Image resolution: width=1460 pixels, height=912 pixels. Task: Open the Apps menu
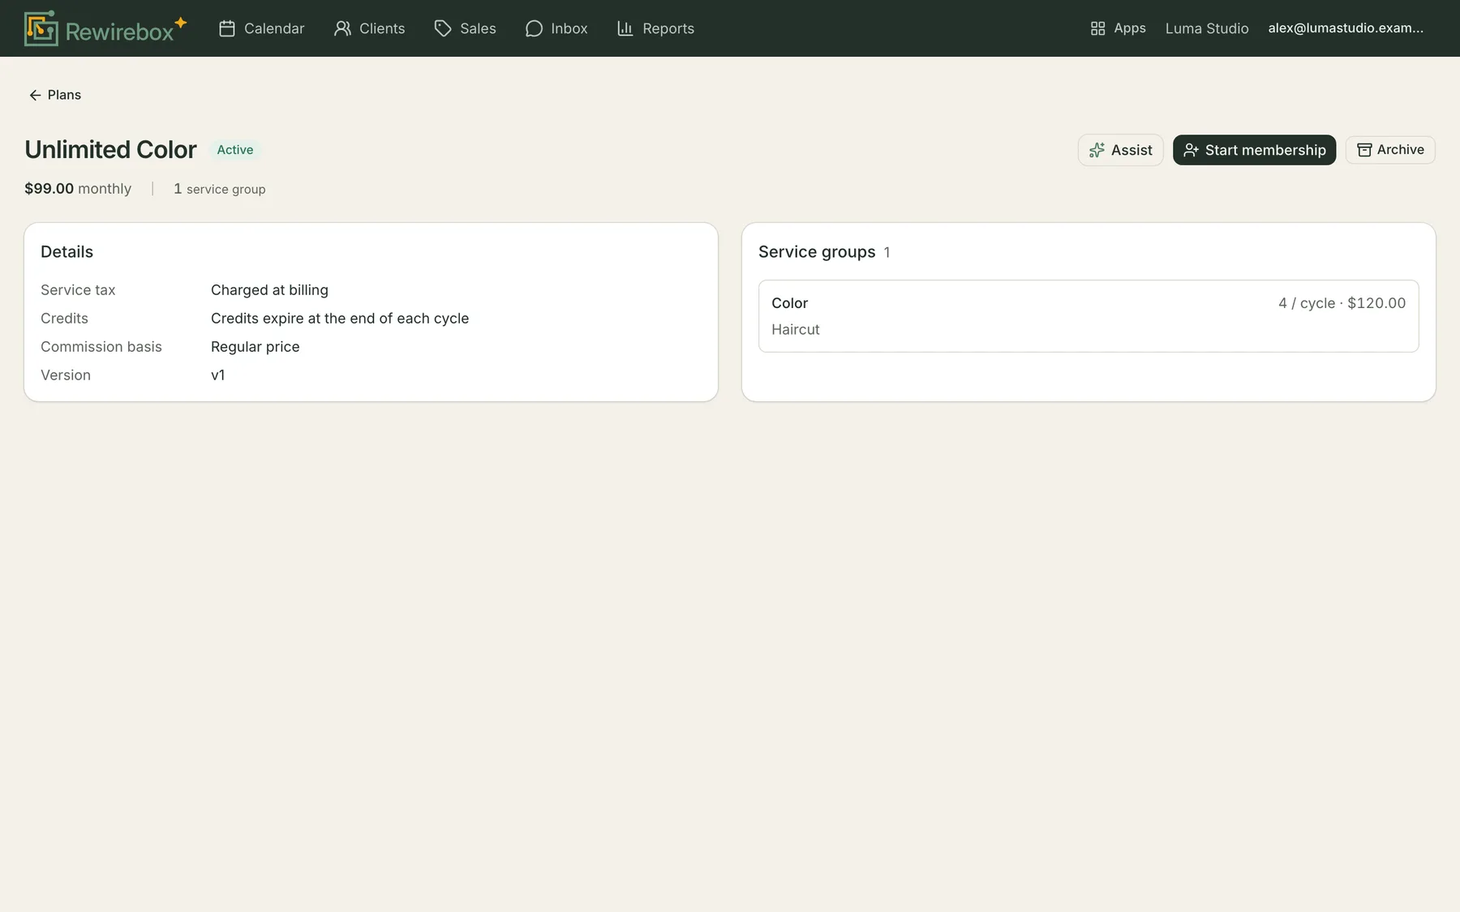[x=1118, y=28]
